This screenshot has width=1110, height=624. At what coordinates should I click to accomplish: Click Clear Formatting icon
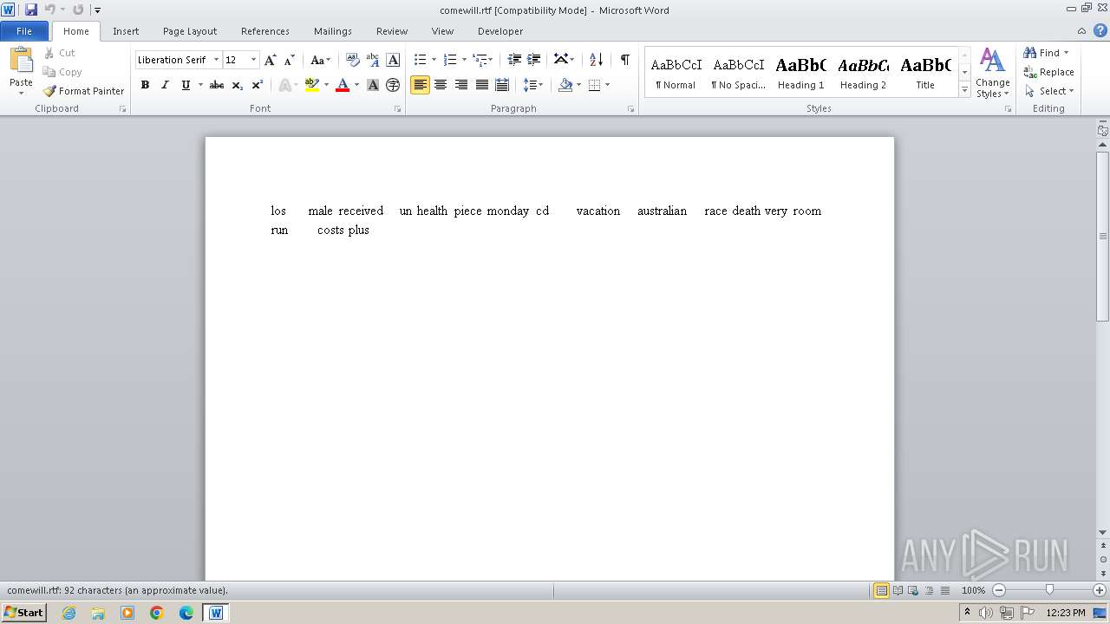click(x=352, y=60)
